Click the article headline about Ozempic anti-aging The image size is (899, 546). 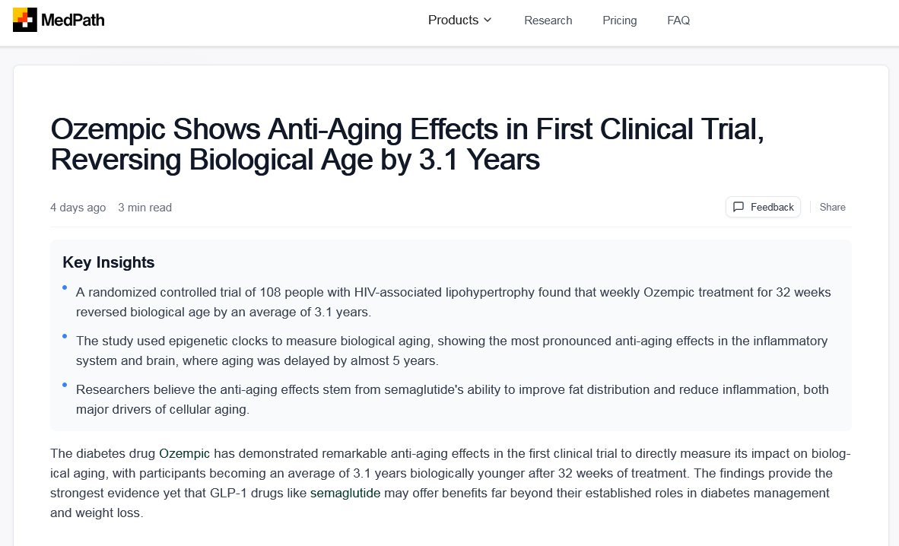pyautogui.click(x=407, y=144)
